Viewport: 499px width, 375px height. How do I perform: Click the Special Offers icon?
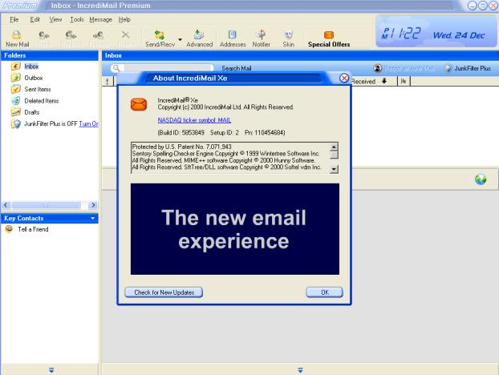tap(329, 35)
